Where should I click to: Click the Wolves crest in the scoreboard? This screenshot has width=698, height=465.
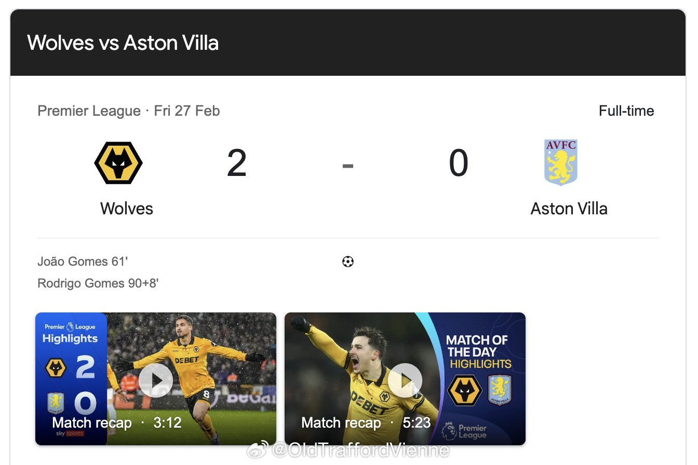(x=118, y=163)
